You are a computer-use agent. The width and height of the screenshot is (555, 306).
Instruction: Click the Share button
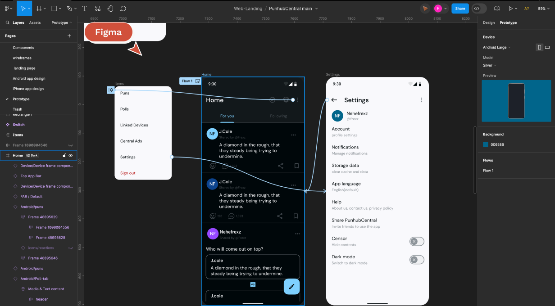coord(460,8)
